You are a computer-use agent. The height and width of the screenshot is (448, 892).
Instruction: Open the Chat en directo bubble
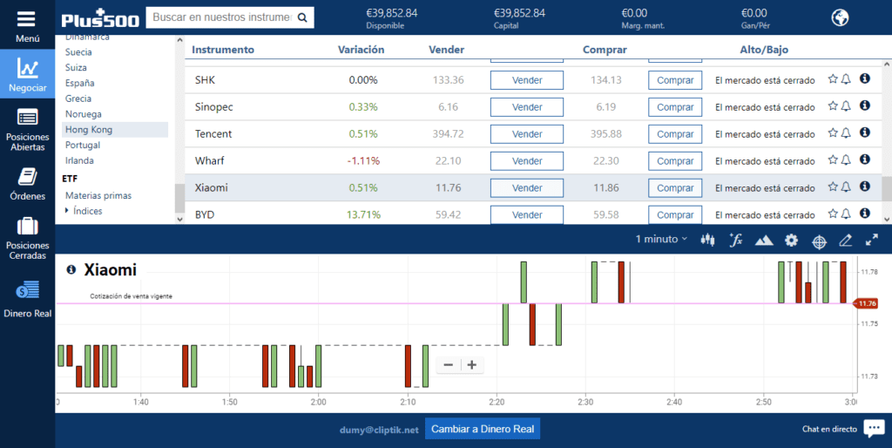coord(874,429)
